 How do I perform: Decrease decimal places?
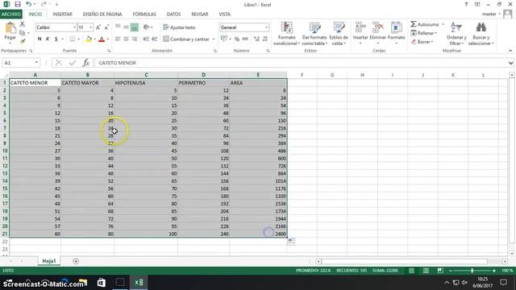tap(265, 39)
